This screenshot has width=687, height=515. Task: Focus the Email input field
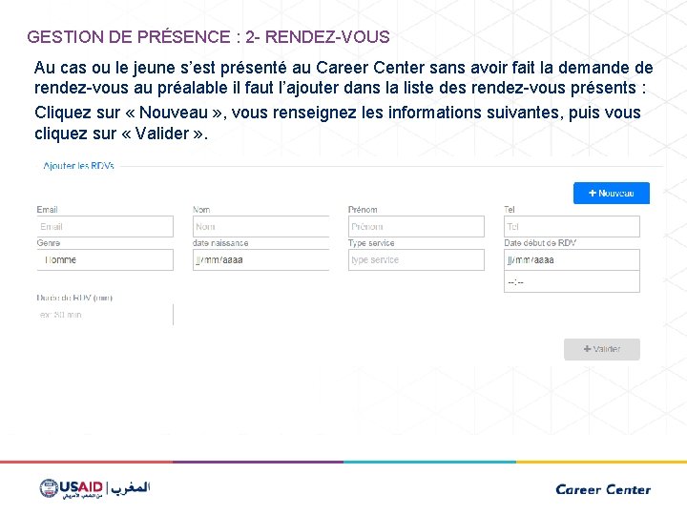pyautogui.click(x=105, y=227)
